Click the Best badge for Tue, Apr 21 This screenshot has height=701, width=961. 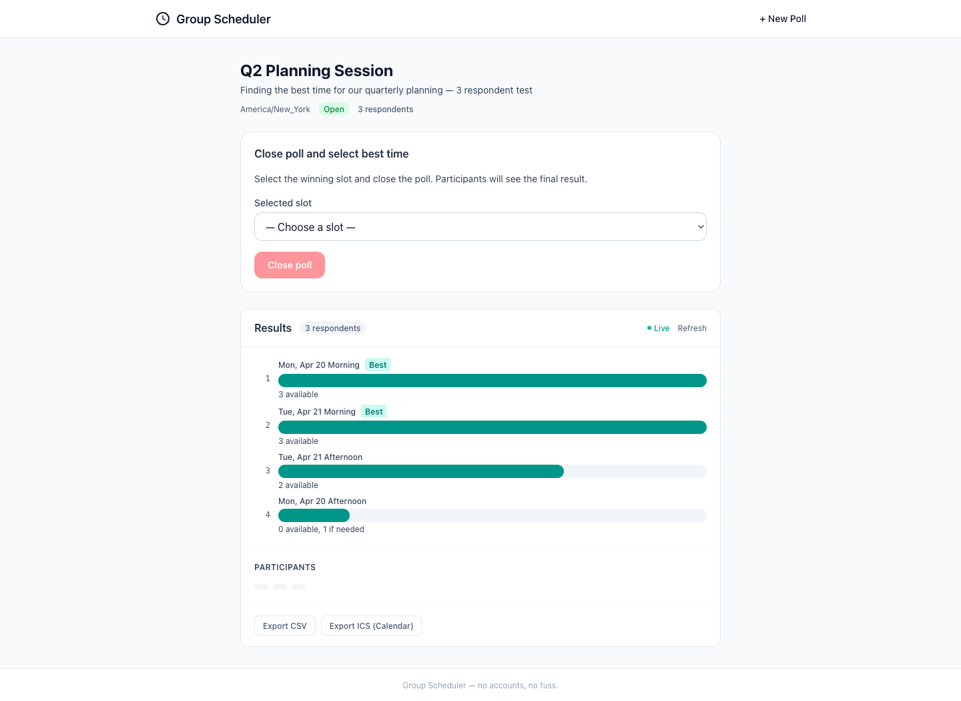click(x=374, y=412)
